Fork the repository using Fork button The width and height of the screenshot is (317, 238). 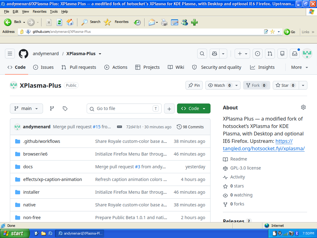tap(256, 86)
